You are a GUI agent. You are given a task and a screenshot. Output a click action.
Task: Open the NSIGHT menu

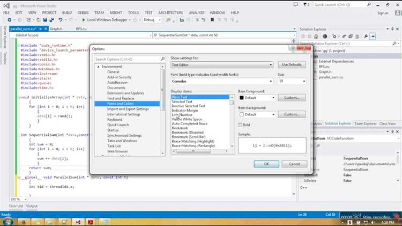[x=116, y=12]
